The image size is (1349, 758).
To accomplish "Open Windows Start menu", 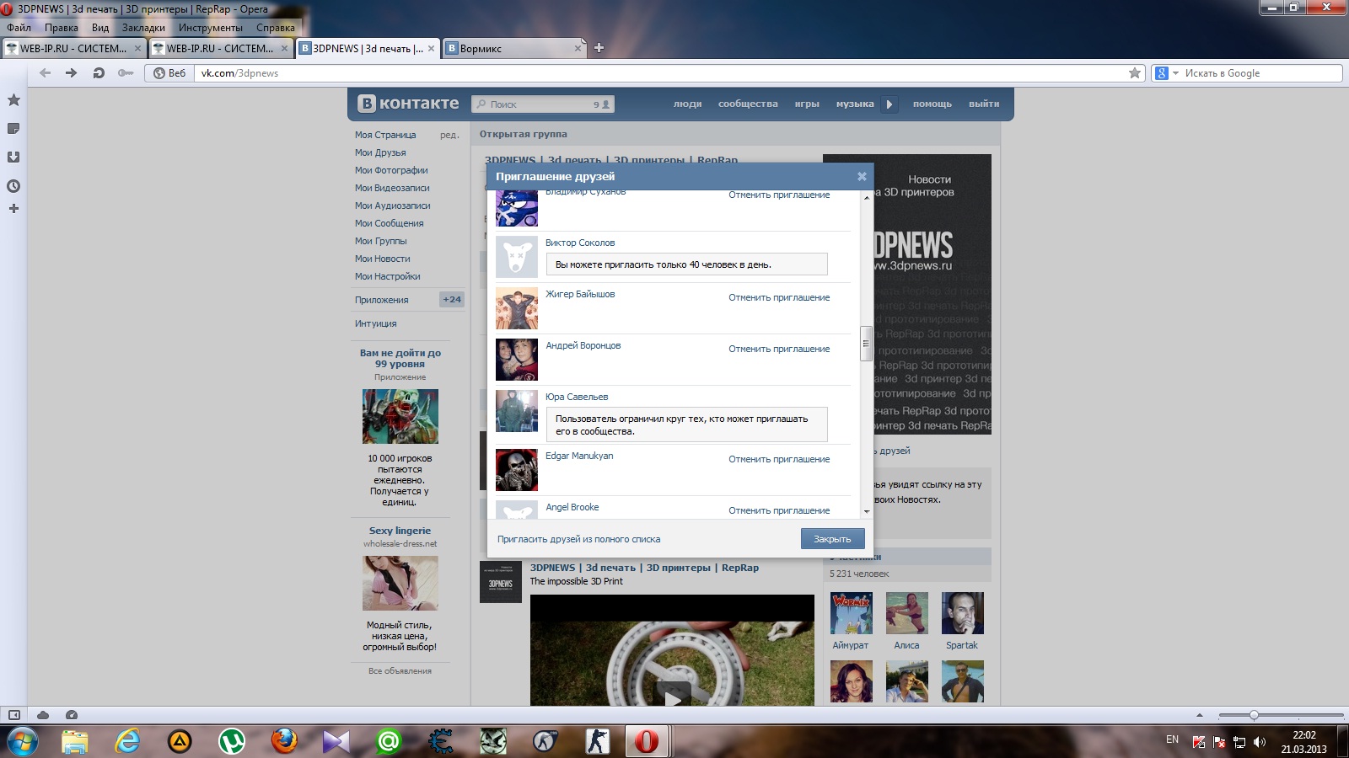I will [x=23, y=741].
